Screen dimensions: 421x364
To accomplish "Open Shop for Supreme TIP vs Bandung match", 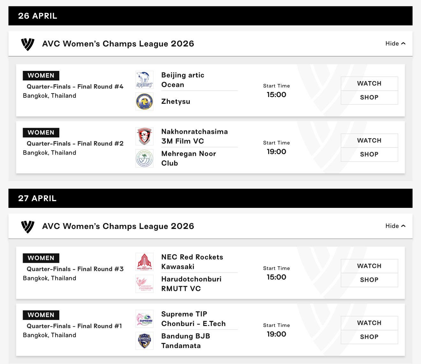I will click(x=369, y=337).
